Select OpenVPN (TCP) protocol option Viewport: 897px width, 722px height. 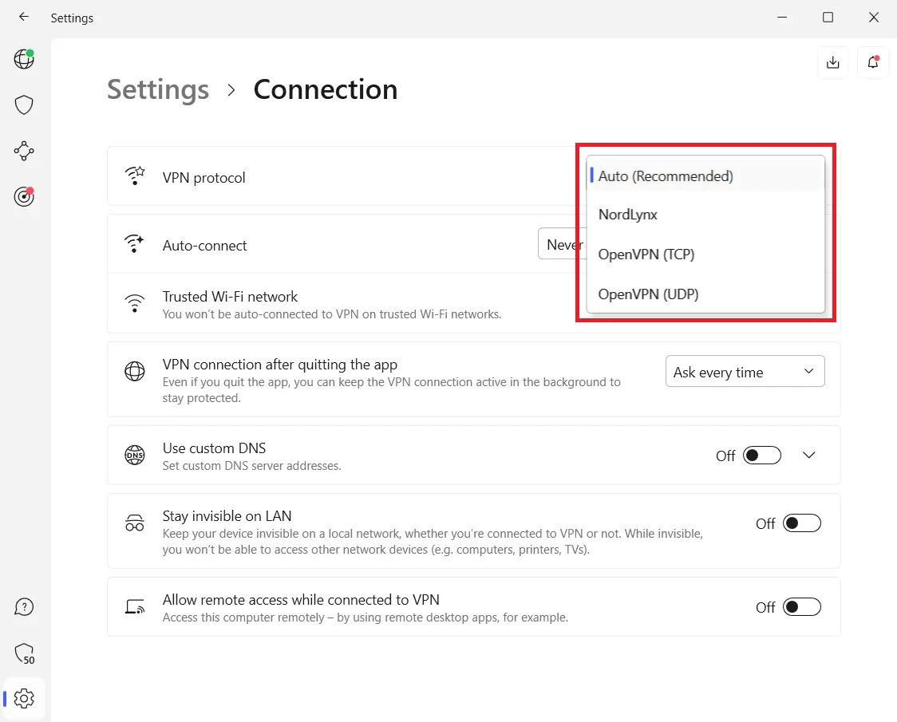pos(706,254)
